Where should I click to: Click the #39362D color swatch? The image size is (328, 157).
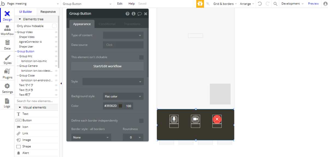coord(120,106)
